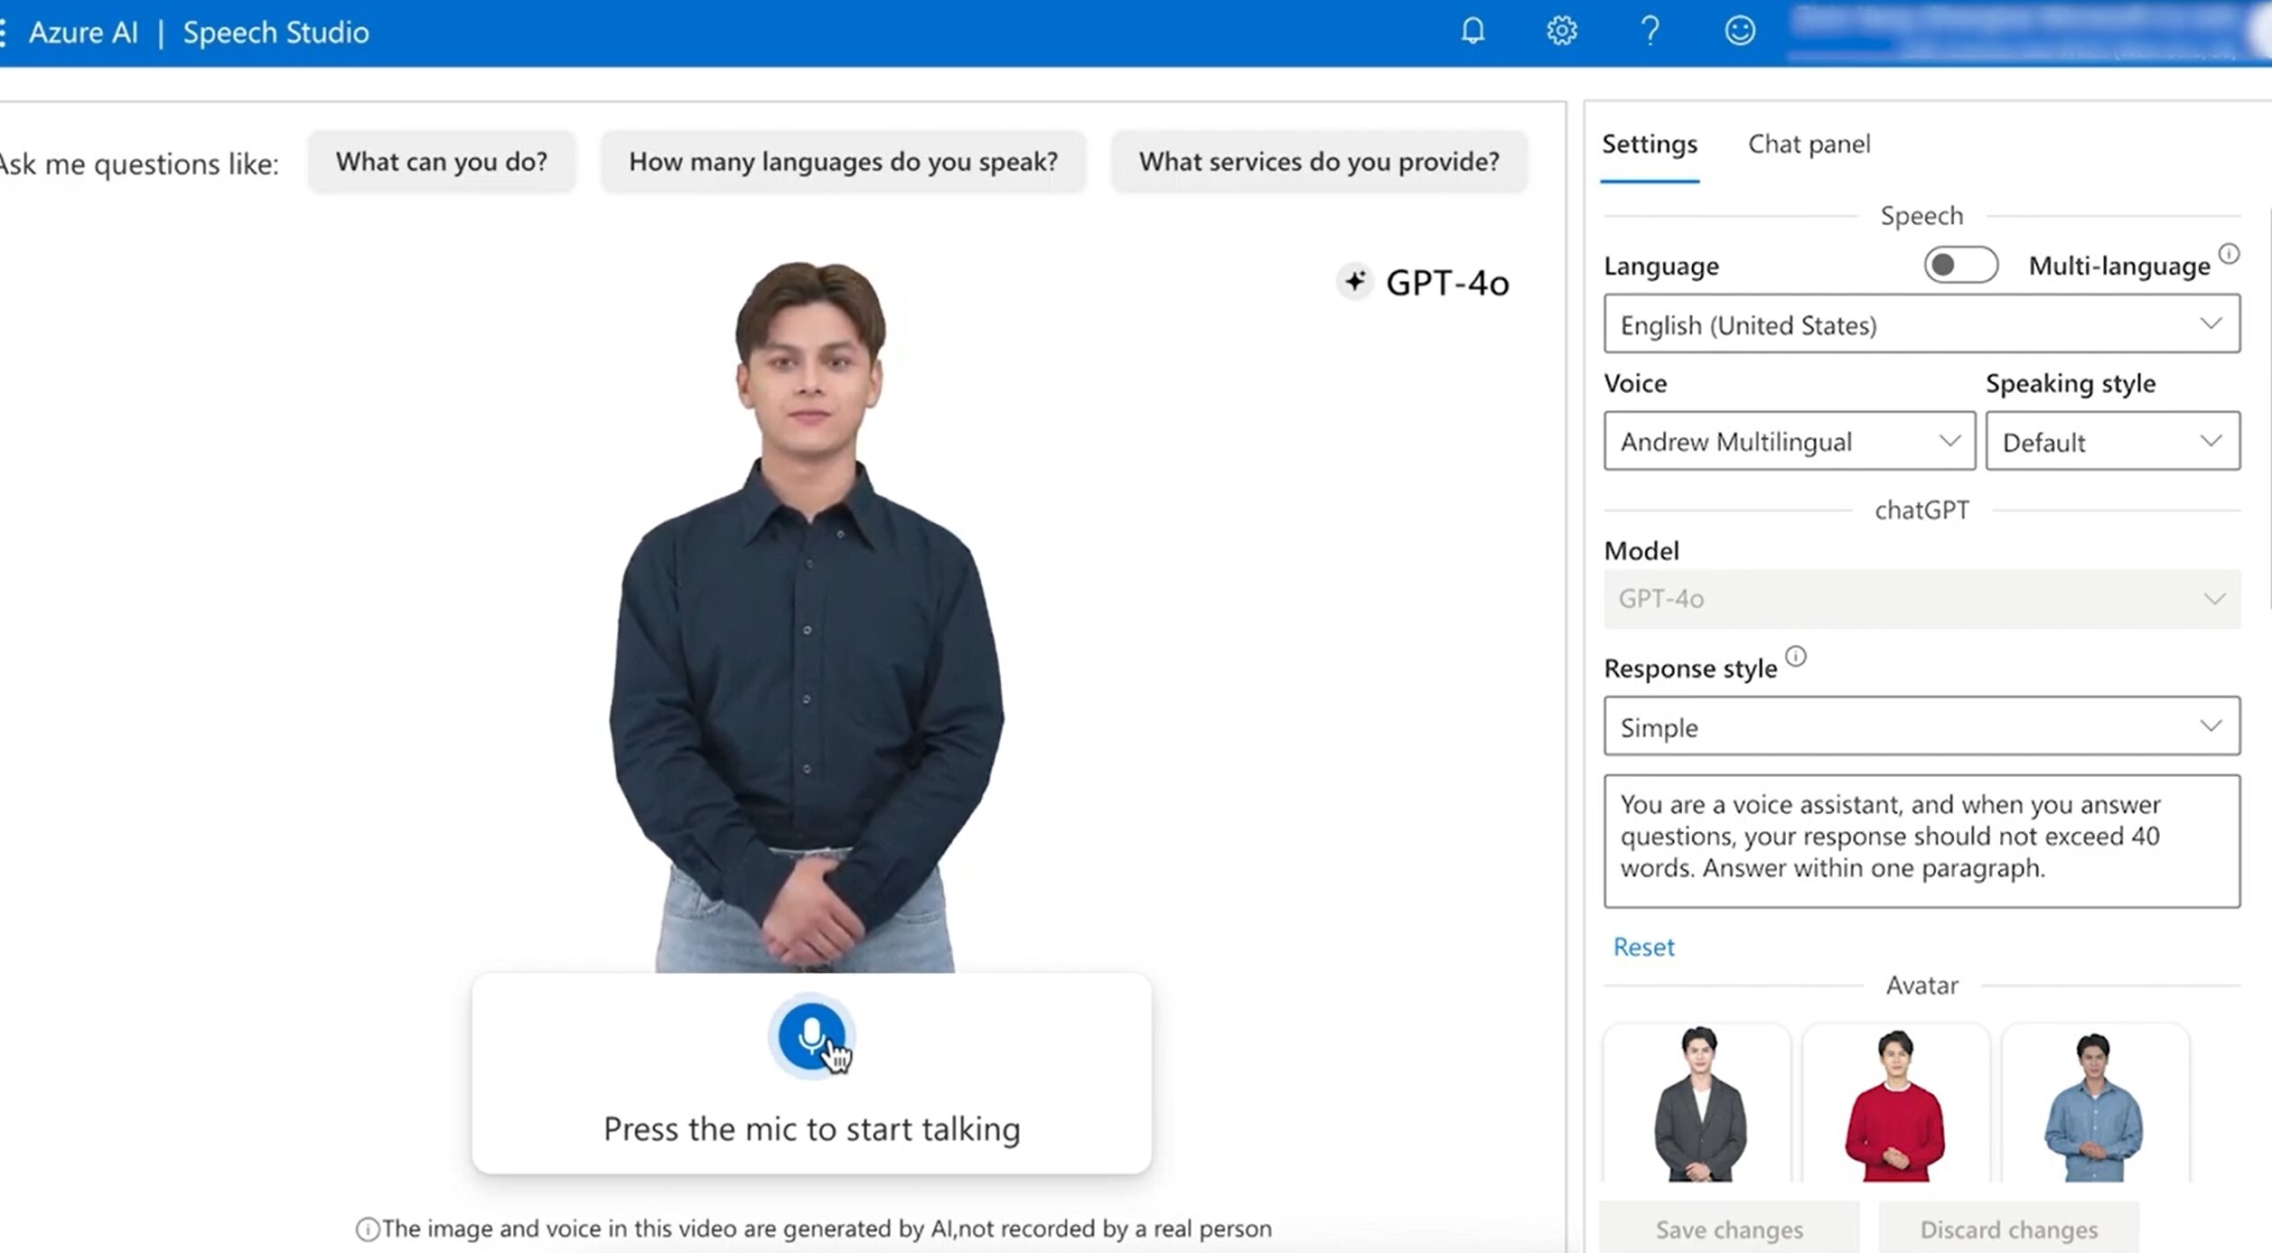The height and width of the screenshot is (1253, 2272).
Task: Click 'What services do you provide?' suggestion
Action: (1319, 161)
